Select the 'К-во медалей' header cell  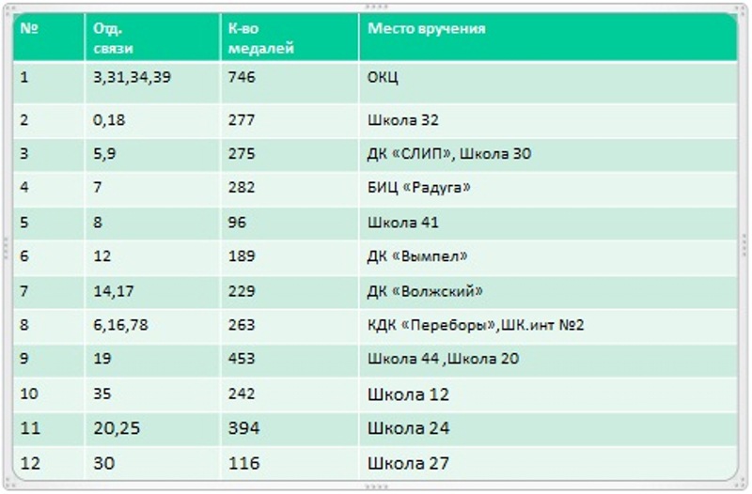tap(290, 37)
